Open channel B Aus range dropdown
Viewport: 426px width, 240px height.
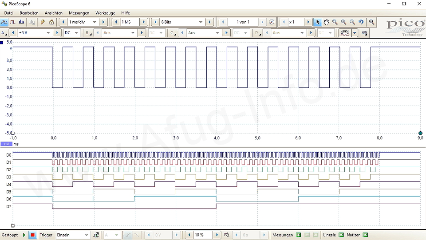point(133,33)
